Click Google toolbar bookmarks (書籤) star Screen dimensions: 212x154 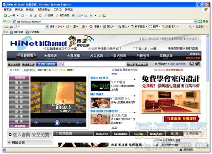click(91, 27)
